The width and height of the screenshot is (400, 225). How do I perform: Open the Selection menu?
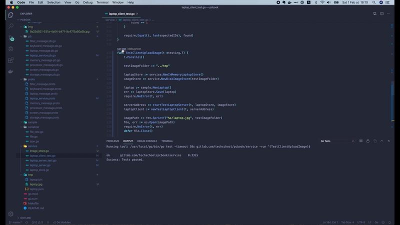click(53, 2)
